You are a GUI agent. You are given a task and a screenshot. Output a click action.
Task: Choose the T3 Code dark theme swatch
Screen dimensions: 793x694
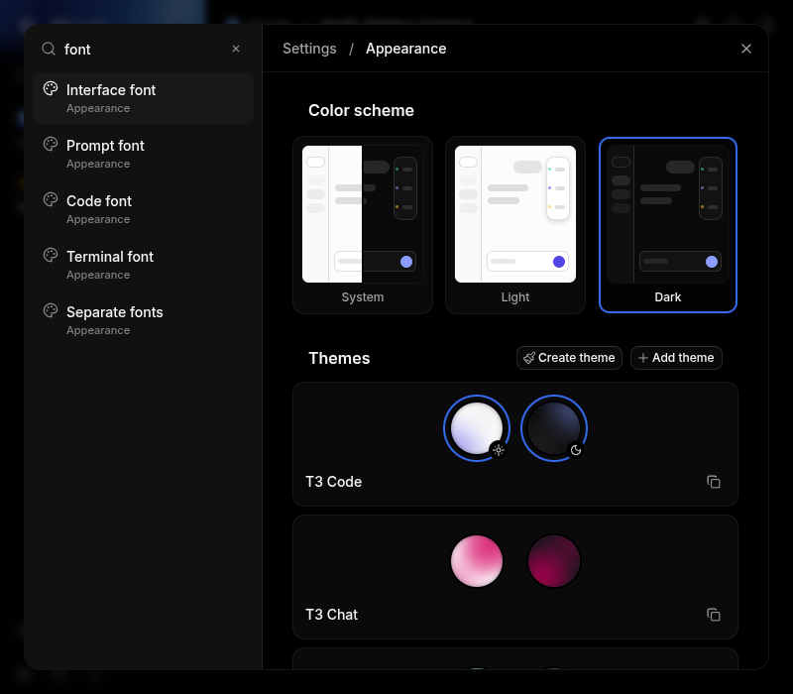pyautogui.click(x=554, y=428)
